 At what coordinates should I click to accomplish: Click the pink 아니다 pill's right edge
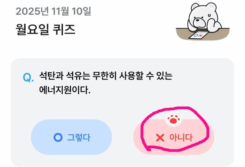click(212, 137)
